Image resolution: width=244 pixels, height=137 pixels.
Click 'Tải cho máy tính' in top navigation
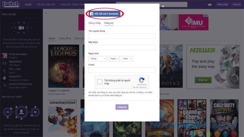[x=46, y=5]
